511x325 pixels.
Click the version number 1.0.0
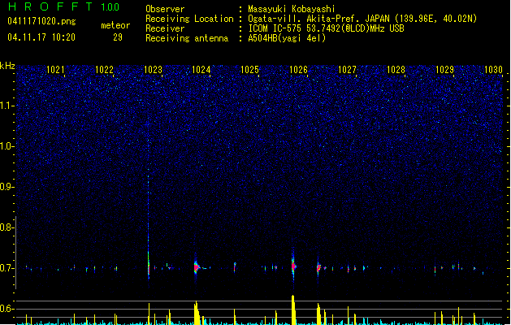[110, 7]
